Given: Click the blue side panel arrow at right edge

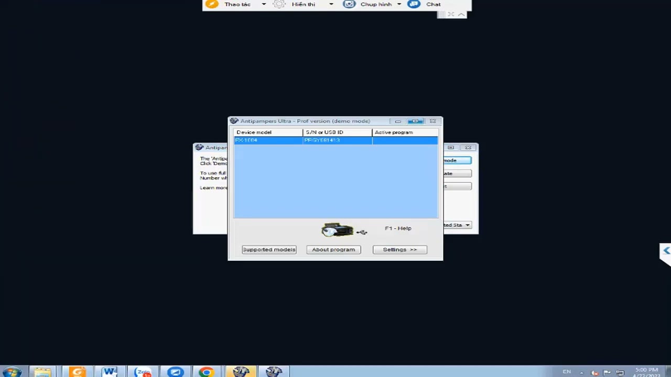Looking at the screenshot, I should click(x=666, y=251).
